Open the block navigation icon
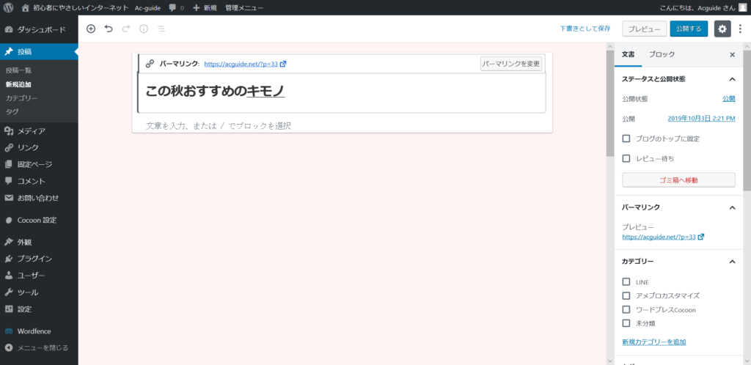This screenshot has width=751, height=365. [x=161, y=29]
